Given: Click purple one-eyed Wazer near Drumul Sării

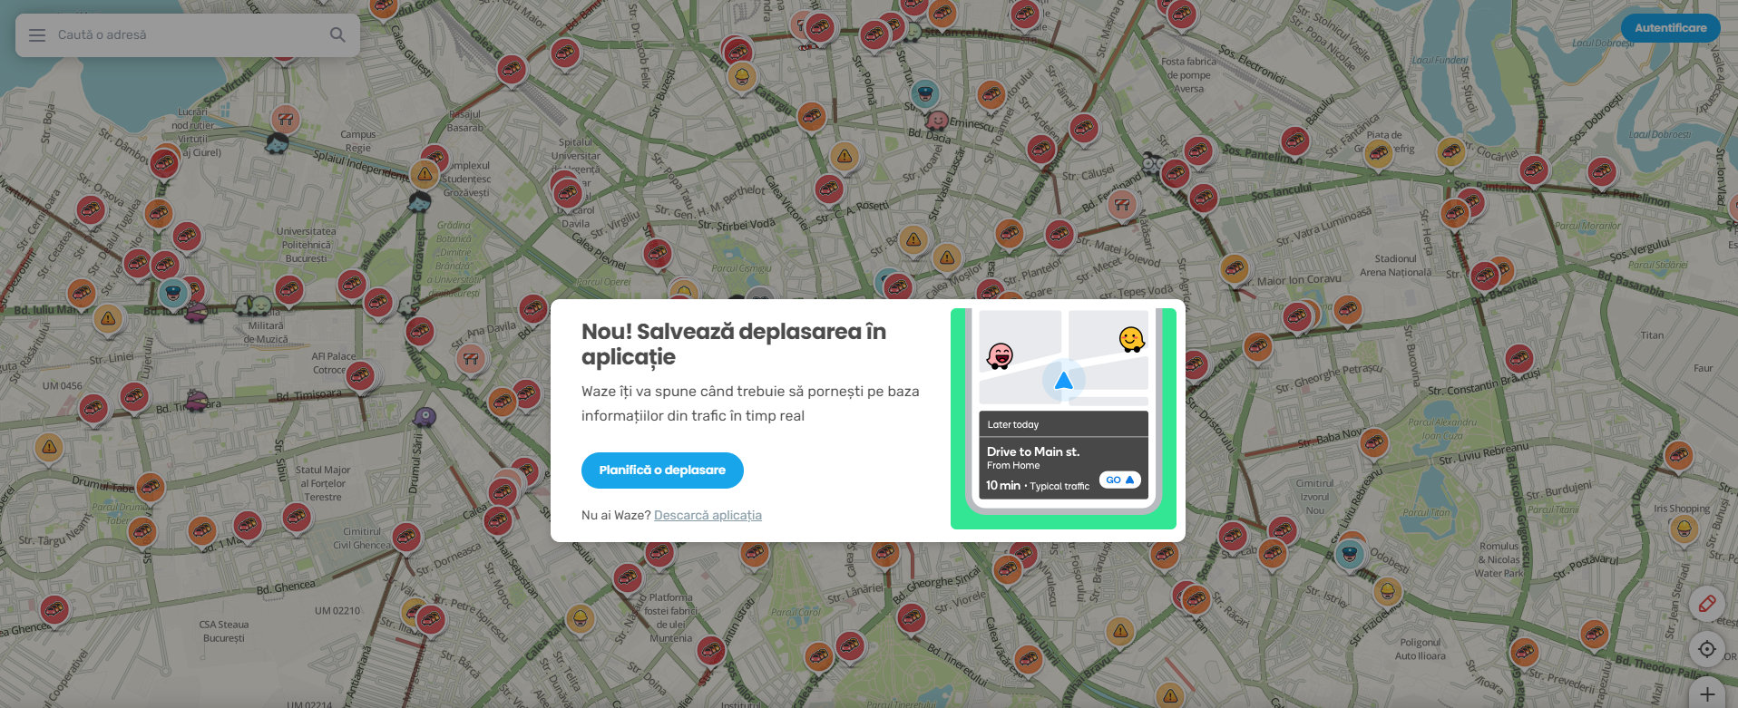Looking at the screenshot, I should (425, 417).
